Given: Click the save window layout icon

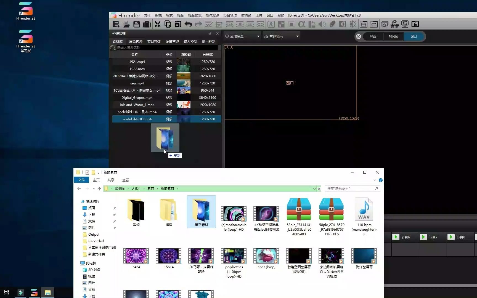Looking at the screenshot, I should pos(364,24).
